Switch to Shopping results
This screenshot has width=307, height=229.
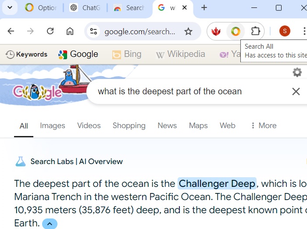point(129,125)
